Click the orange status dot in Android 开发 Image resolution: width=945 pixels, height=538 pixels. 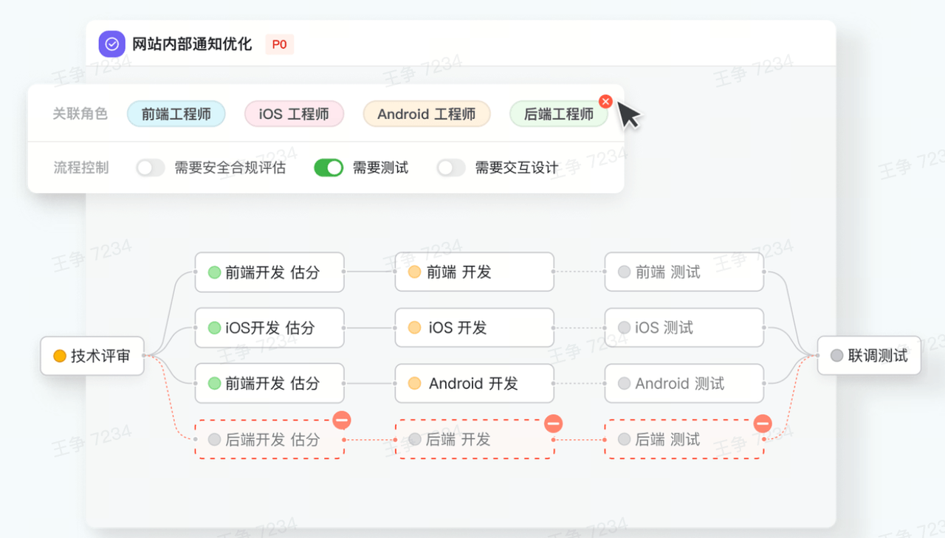coord(415,384)
